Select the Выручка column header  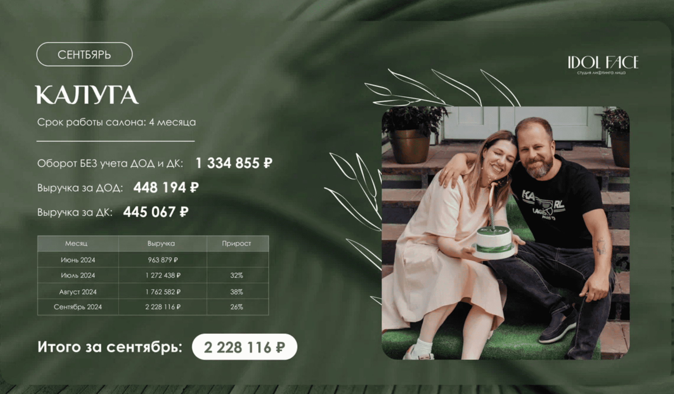pyautogui.click(x=161, y=244)
